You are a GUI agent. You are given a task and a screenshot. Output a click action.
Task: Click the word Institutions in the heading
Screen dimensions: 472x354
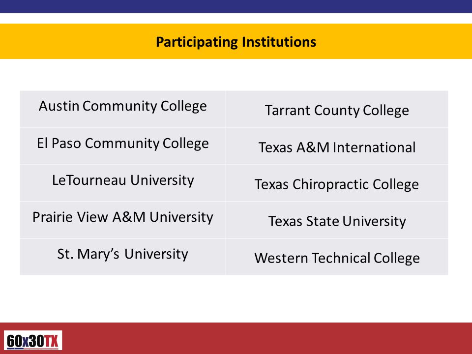coord(279,42)
